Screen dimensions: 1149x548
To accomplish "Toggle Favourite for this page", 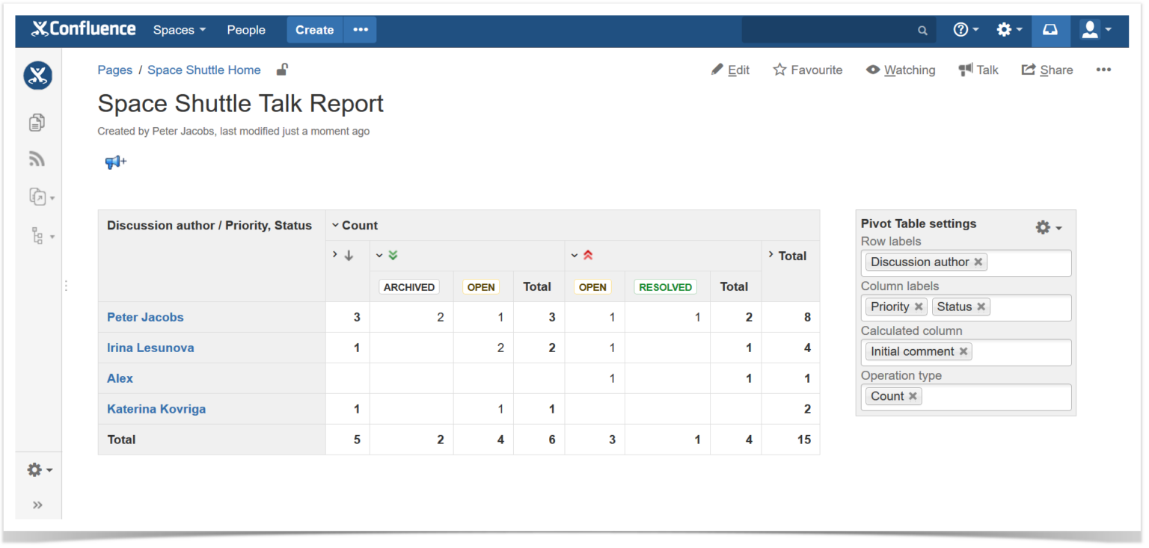I will click(807, 70).
